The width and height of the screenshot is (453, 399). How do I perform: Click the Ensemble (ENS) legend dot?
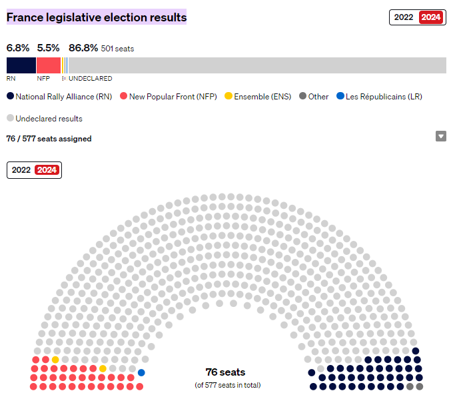tap(228, 96)
